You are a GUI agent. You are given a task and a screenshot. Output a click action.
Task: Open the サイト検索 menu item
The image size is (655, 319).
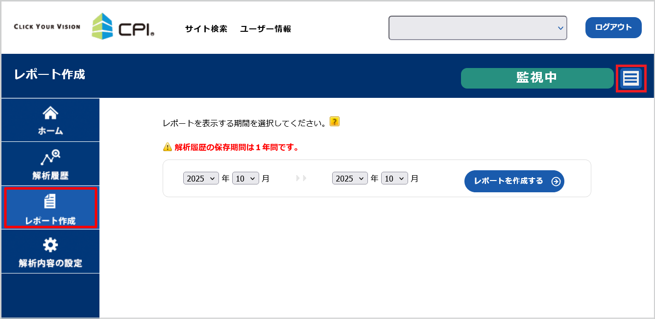click(x=206, y=29)
